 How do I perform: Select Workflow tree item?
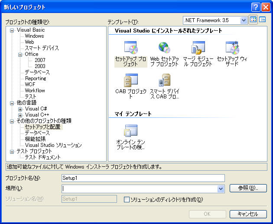(x=35, y=91)
